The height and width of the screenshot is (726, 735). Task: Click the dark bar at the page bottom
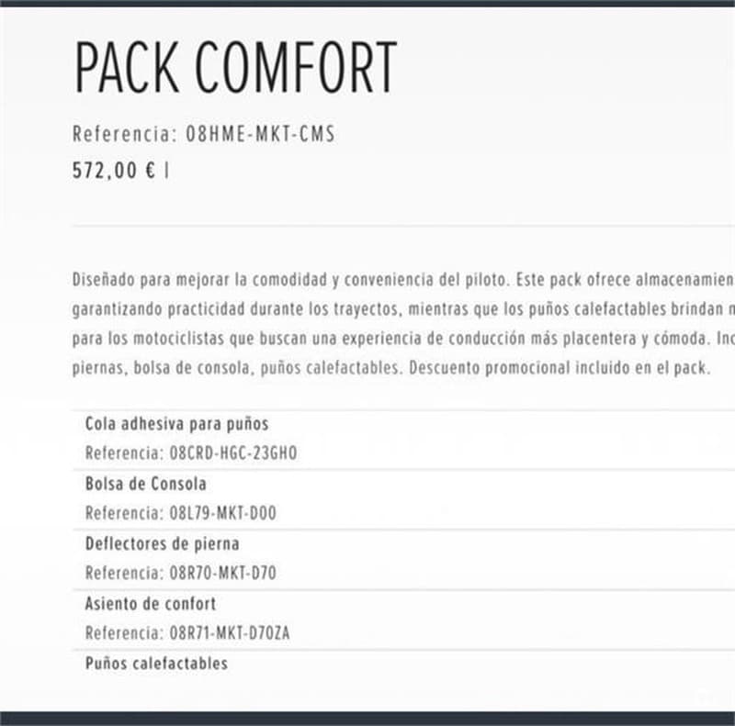pyautogui.click(x=367, y=718)
